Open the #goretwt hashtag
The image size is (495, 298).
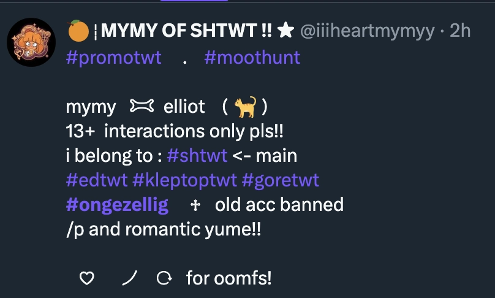281,180
